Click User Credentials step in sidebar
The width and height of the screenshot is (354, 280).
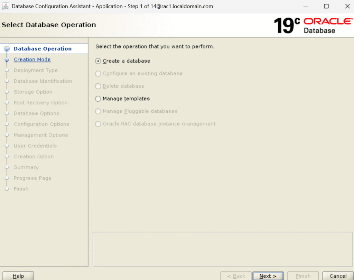(x=35, y=146)
